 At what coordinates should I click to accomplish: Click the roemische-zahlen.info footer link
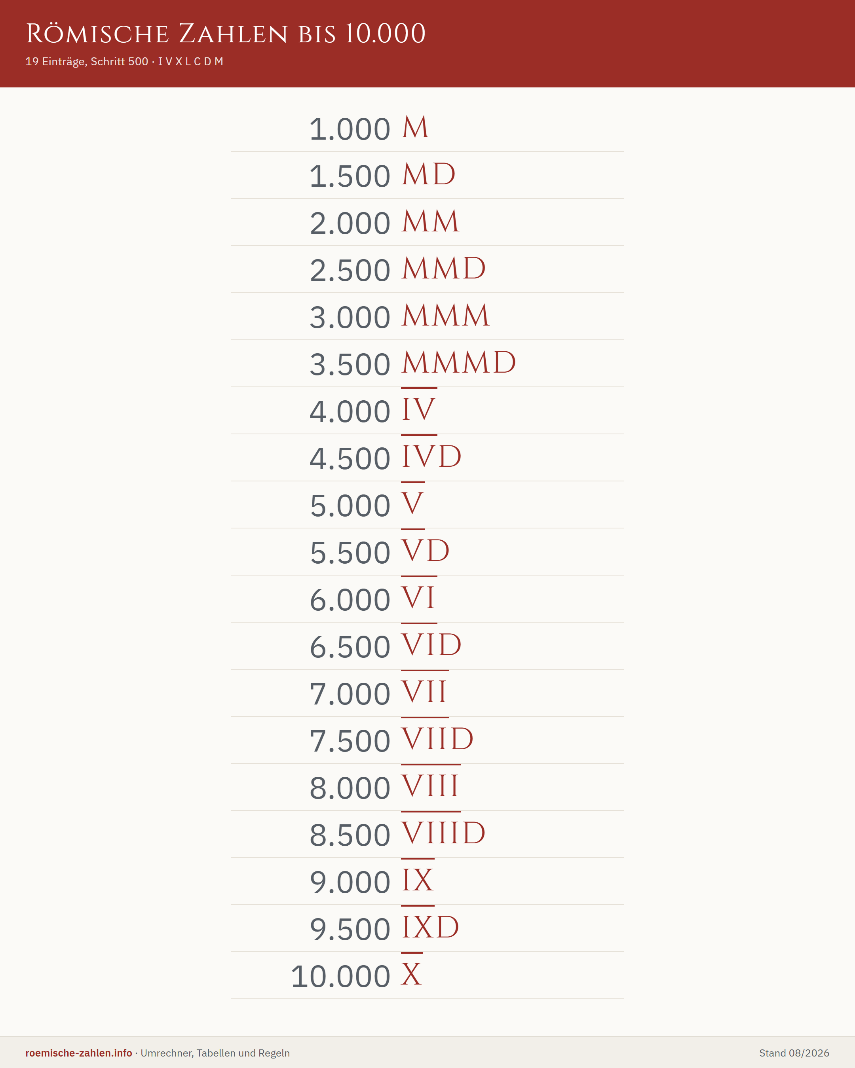click(x=79, y=1053)
